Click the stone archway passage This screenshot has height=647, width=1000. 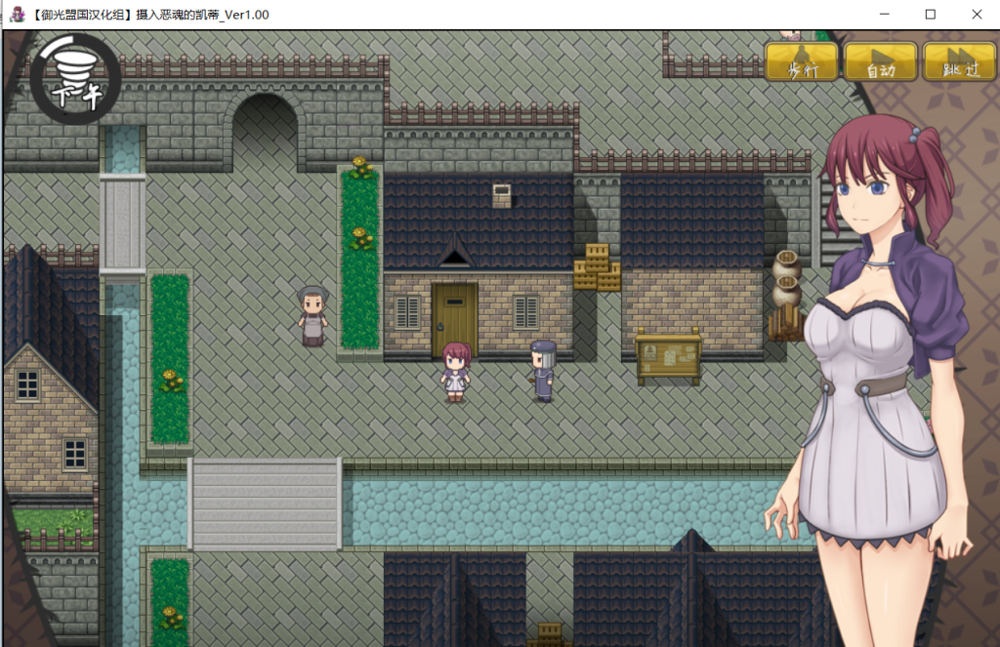(x=265, y=132)
